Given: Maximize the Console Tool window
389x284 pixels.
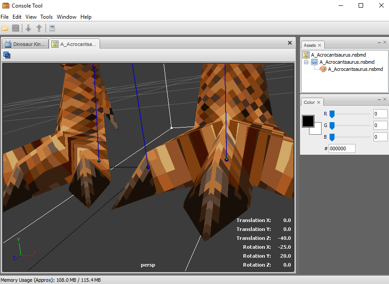Looking at the screenshot, I should 361,5.
